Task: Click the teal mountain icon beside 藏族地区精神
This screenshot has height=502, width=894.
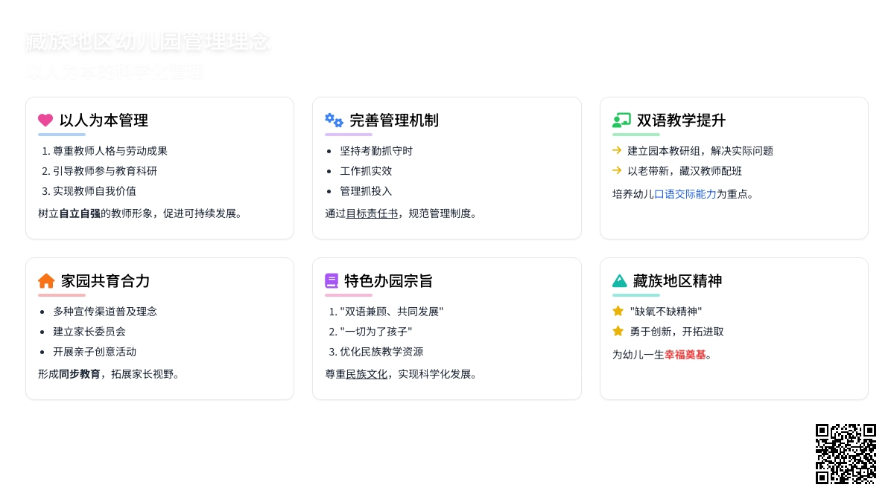Action: [x=620, y=281]
